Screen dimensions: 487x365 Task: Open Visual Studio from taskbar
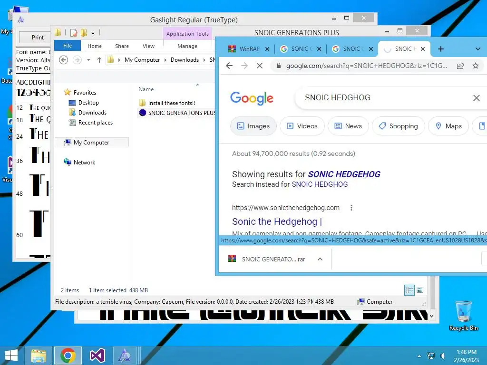97,355
